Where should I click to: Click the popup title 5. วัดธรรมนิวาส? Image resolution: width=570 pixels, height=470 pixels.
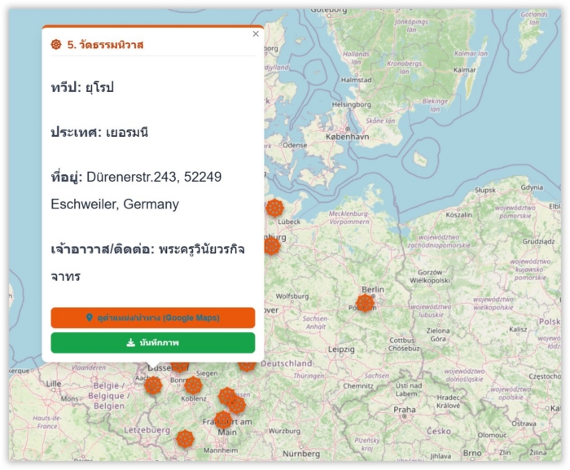click(x=105, y=45)
